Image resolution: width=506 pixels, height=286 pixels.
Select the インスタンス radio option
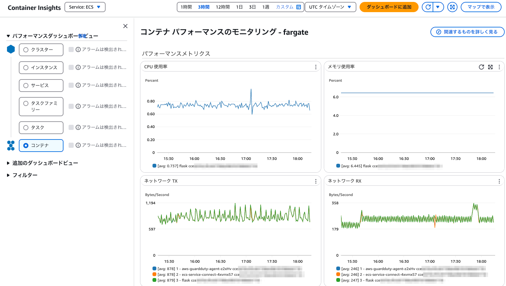[26, 68]
